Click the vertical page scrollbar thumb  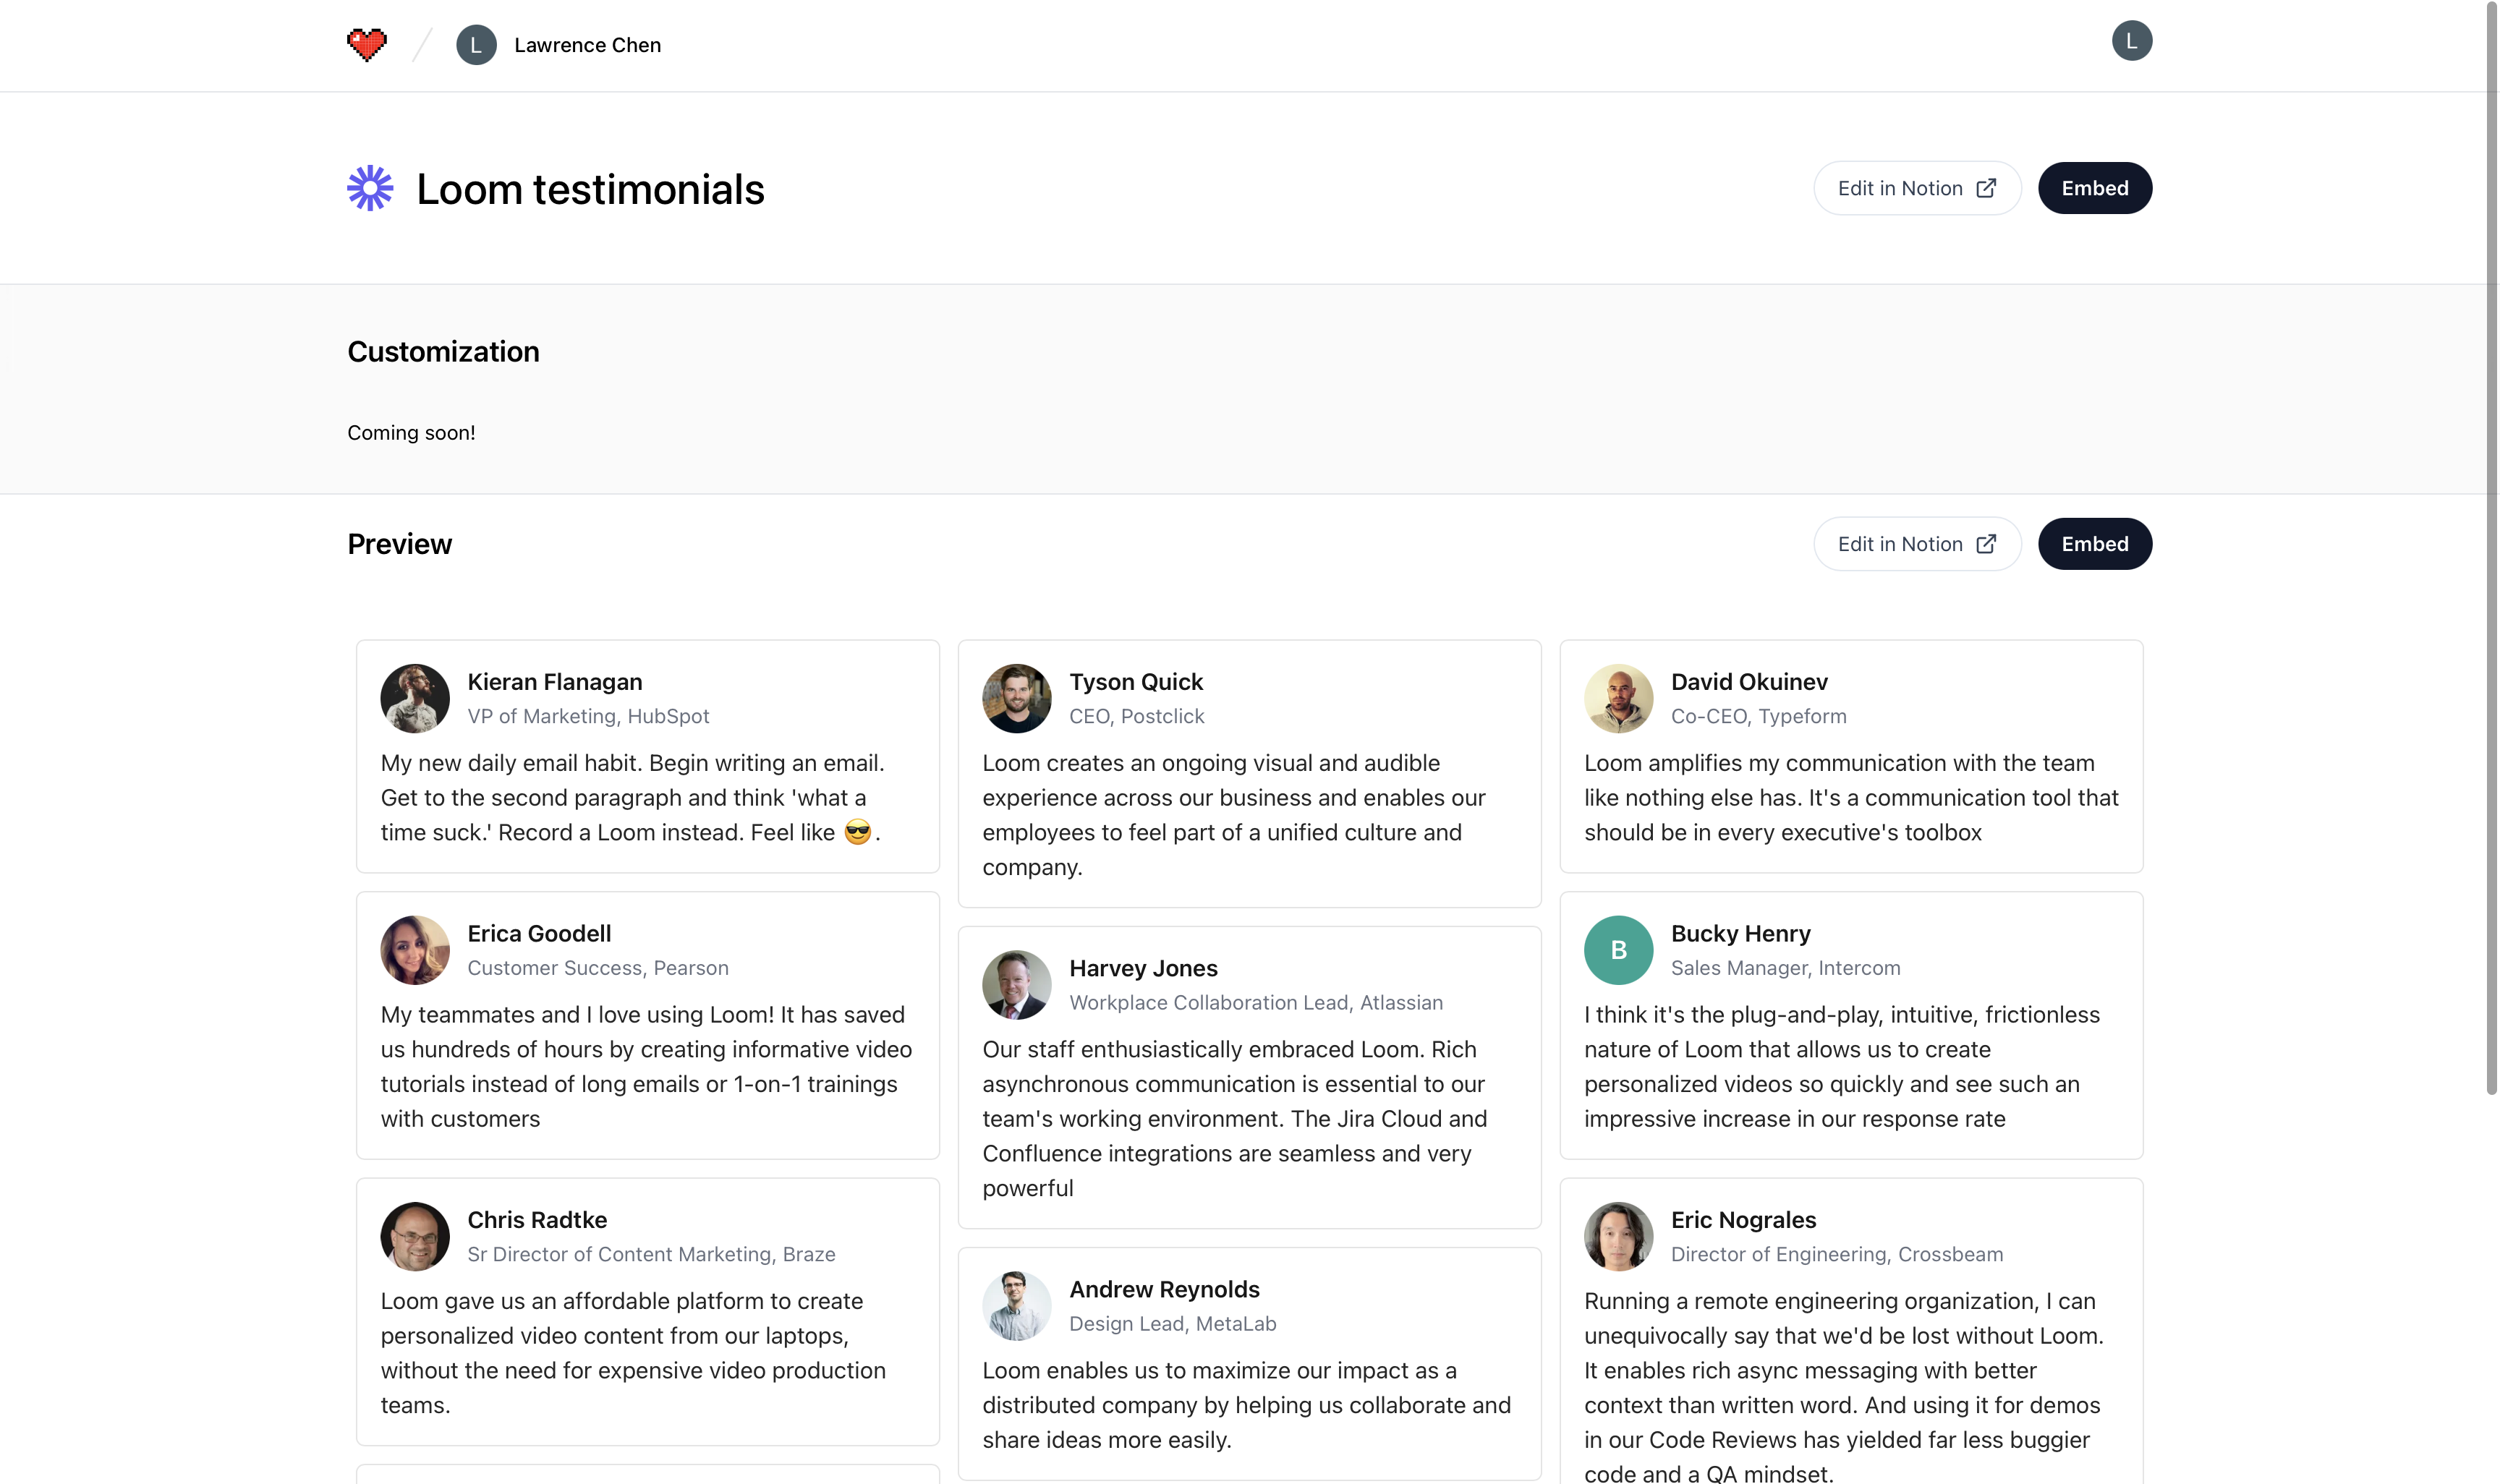pyautogui.click(x=2492, y=549)
